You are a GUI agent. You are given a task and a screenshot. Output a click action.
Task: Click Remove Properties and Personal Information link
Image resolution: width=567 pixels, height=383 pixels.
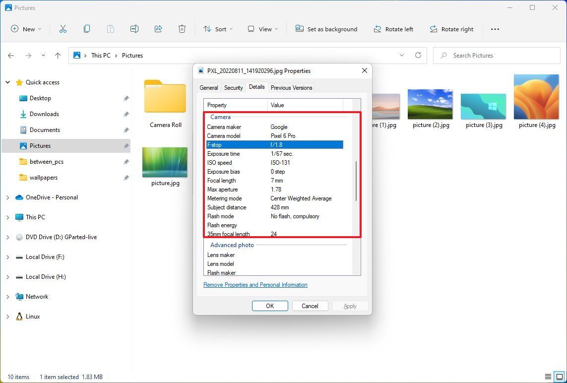coord(255,285)
